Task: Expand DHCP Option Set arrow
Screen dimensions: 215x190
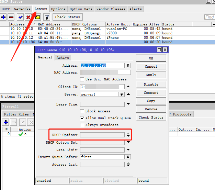Action: point(128,142)
